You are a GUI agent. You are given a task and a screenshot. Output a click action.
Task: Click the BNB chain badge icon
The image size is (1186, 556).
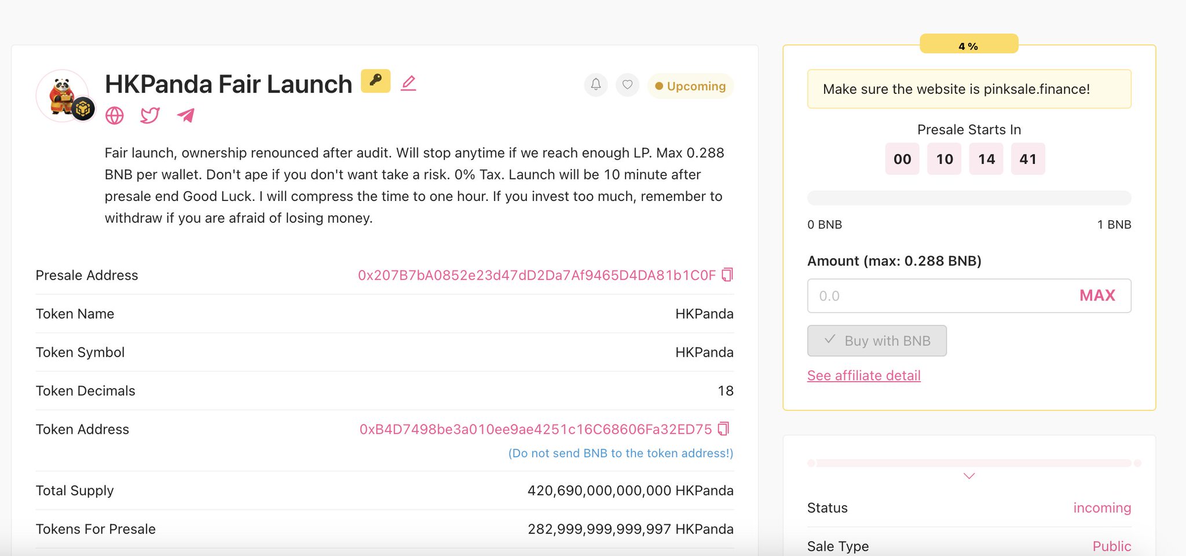(x=83, y=108)
